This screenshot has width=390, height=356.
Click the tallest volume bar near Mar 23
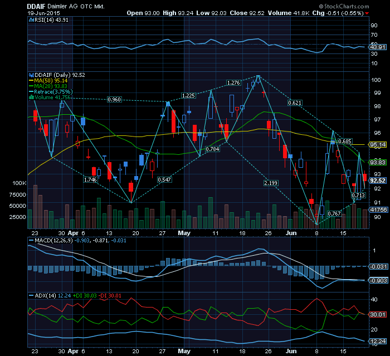(x=35, y=207)
